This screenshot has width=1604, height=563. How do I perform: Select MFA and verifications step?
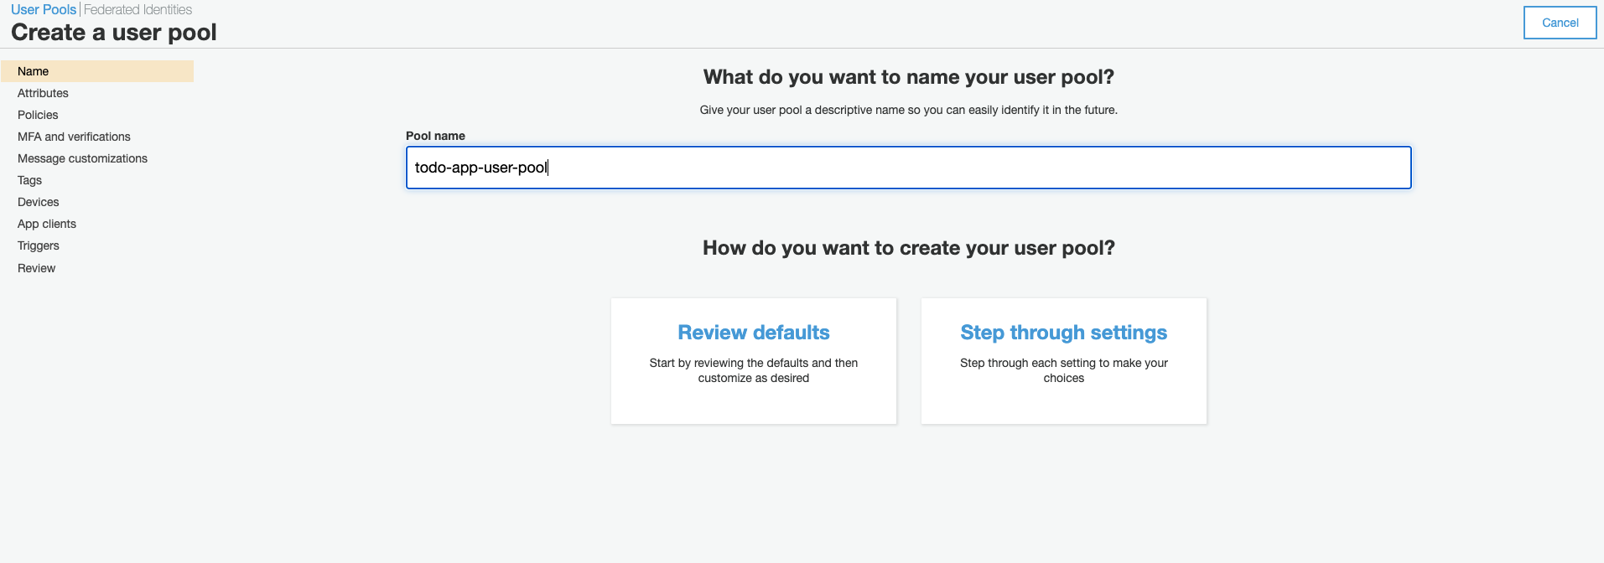(74, 137)
